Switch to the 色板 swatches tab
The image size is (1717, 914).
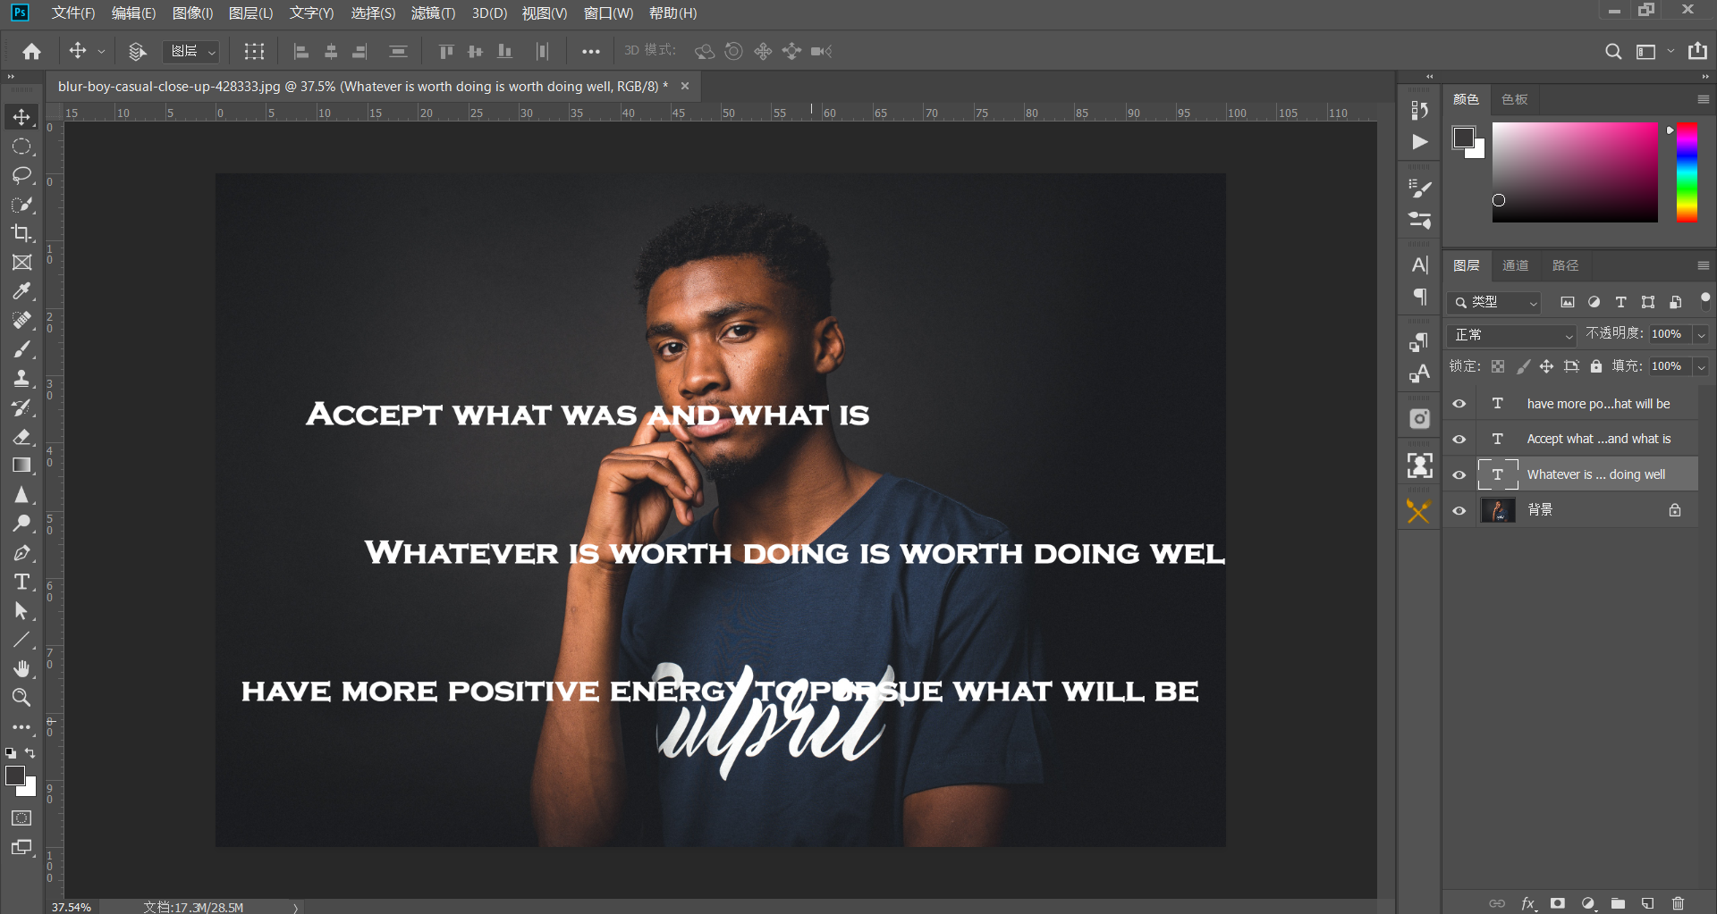pyautogui.click(x=1514, y=99)
